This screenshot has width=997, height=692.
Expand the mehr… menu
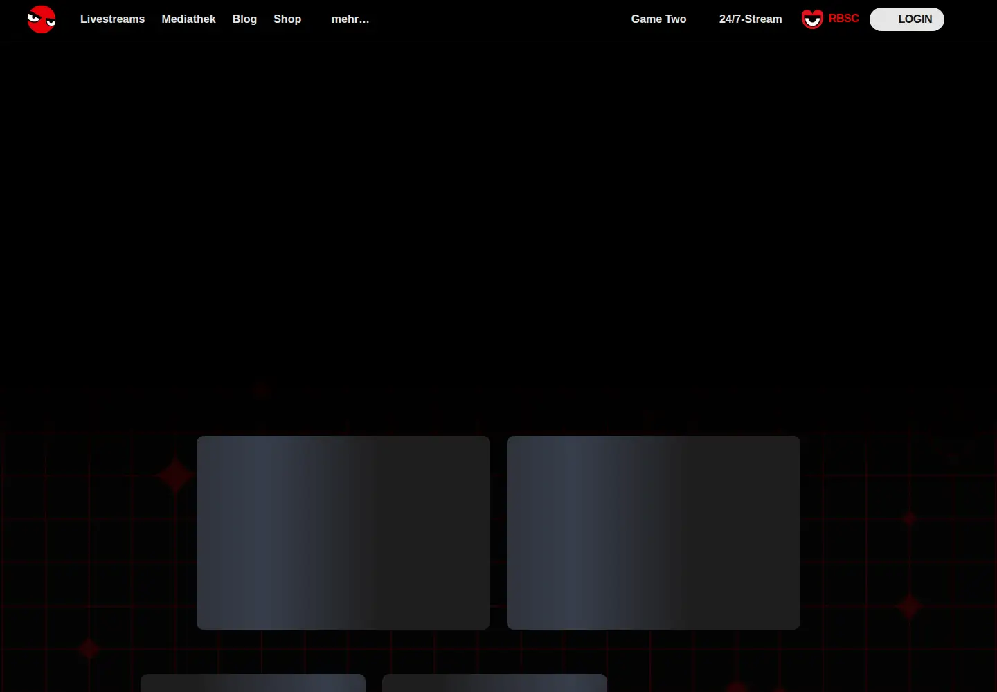tap(350, 19)
